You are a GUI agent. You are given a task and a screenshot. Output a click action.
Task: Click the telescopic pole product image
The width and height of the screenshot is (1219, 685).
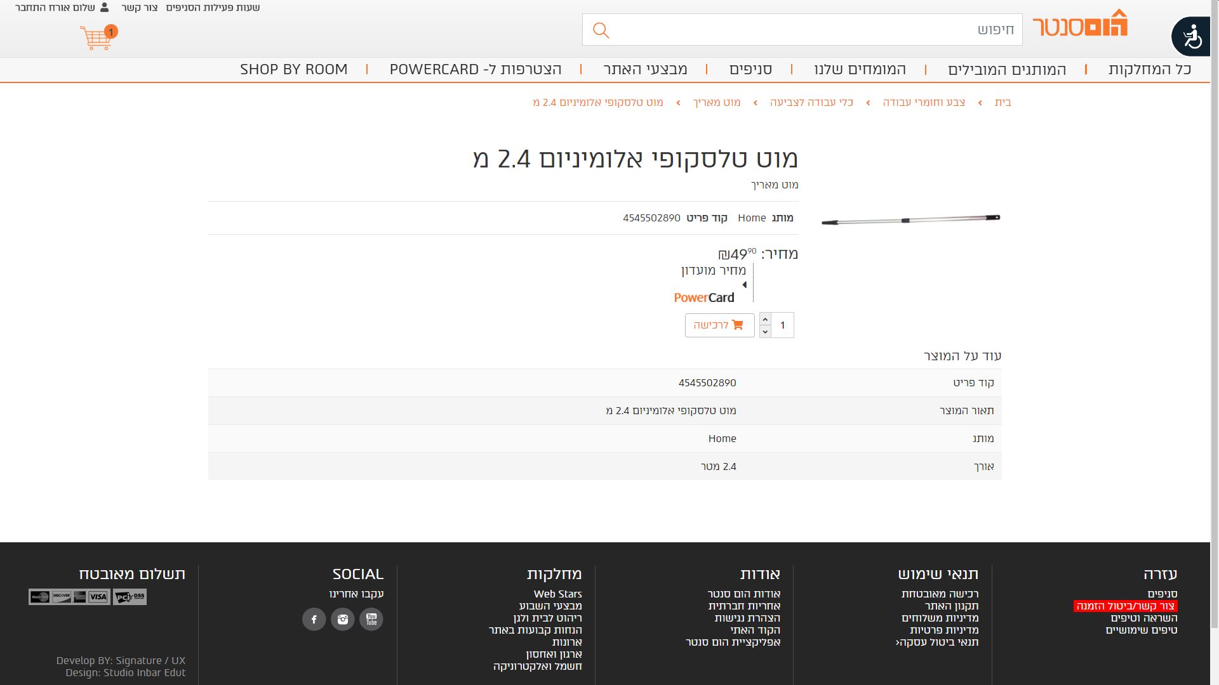pyautogui.click(x=910, y=220)
